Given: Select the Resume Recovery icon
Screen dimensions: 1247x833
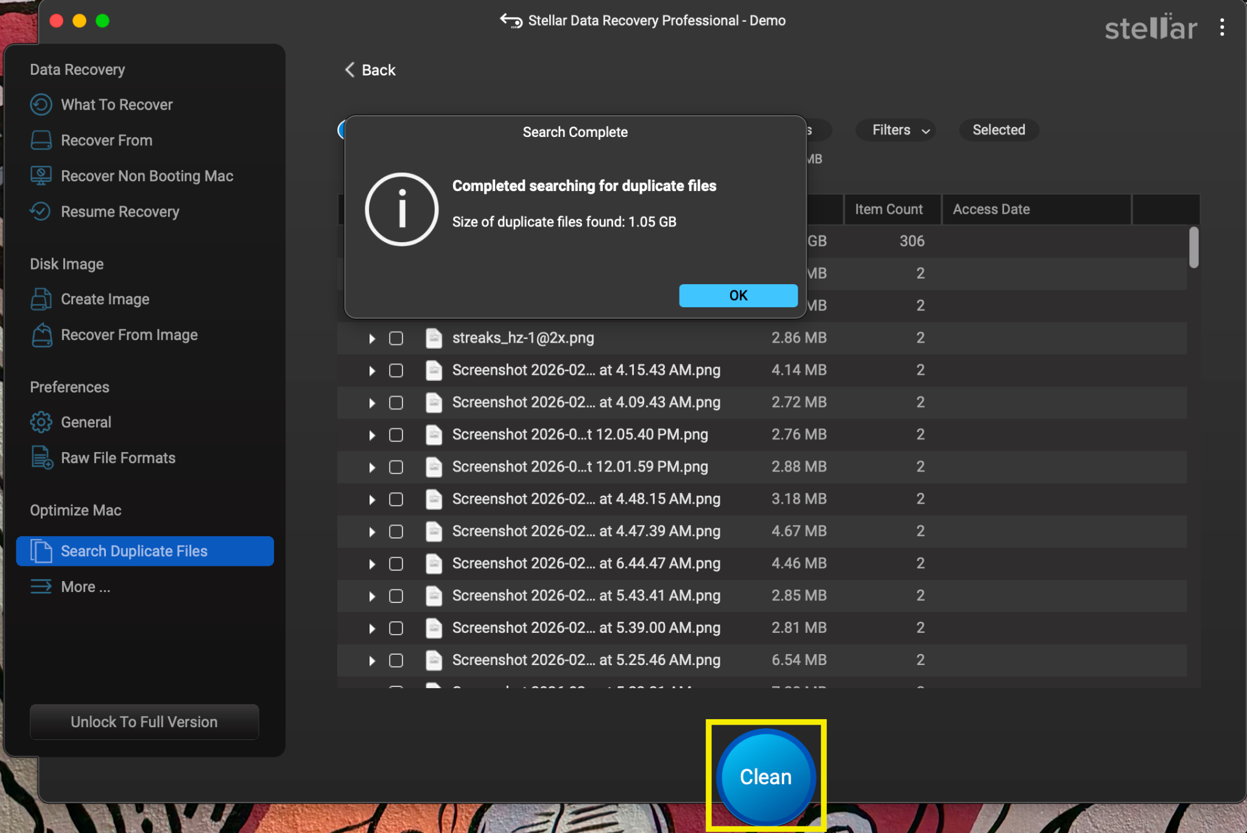Looking at the screenshot, I should tap(40, 211).
